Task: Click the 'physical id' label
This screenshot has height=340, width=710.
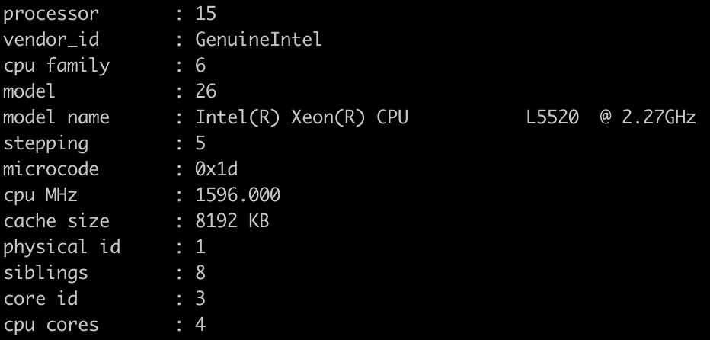Action: [61, 247]
